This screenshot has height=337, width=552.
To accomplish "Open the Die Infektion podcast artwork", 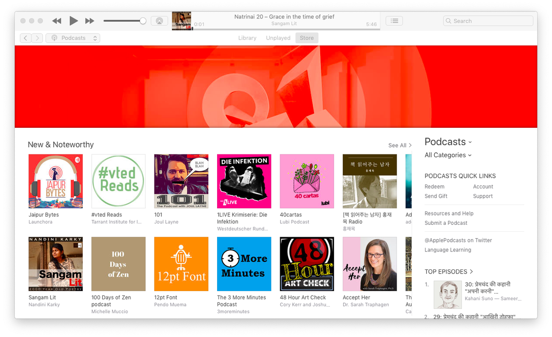I will click(x=244, y=181).
